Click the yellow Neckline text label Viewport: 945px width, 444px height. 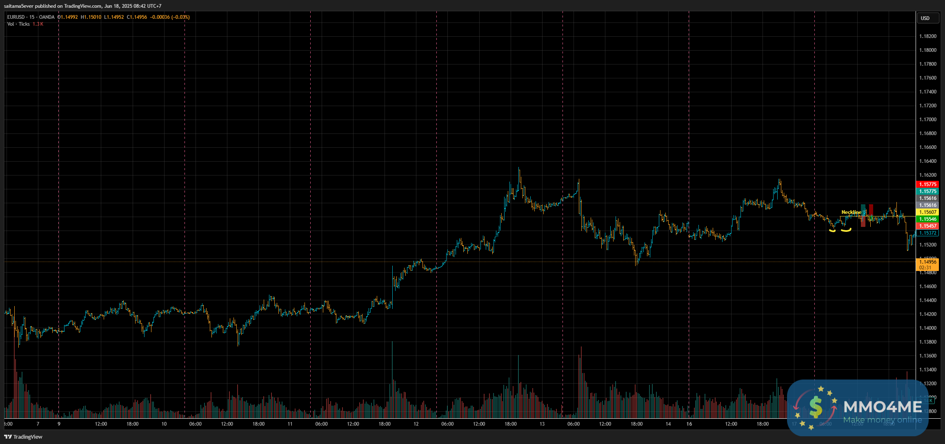coord(851,212)
